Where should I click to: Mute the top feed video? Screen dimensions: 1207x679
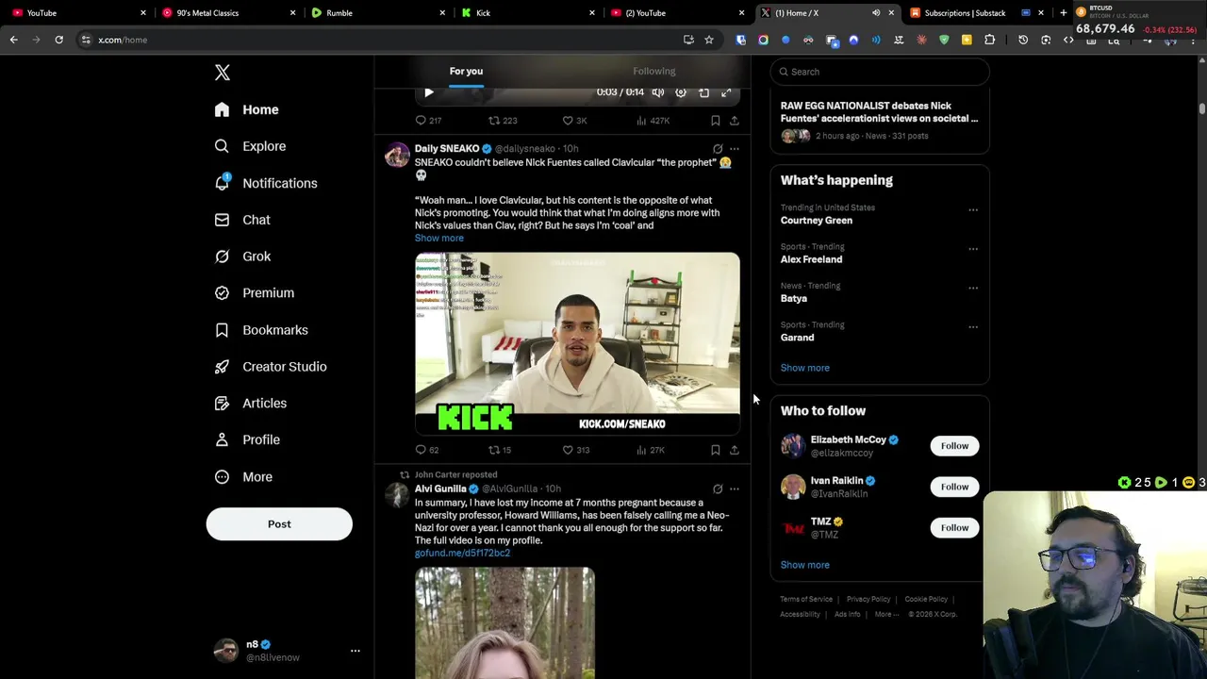click(x=658, y=92)
